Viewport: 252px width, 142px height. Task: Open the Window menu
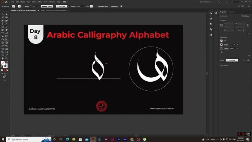pos(52,2)
